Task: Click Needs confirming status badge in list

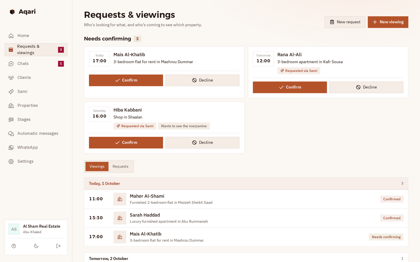Action: click(x=386, y=237)
